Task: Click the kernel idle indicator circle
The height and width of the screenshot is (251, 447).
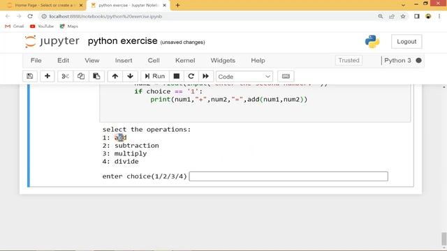Action: (x=418, y=61)
